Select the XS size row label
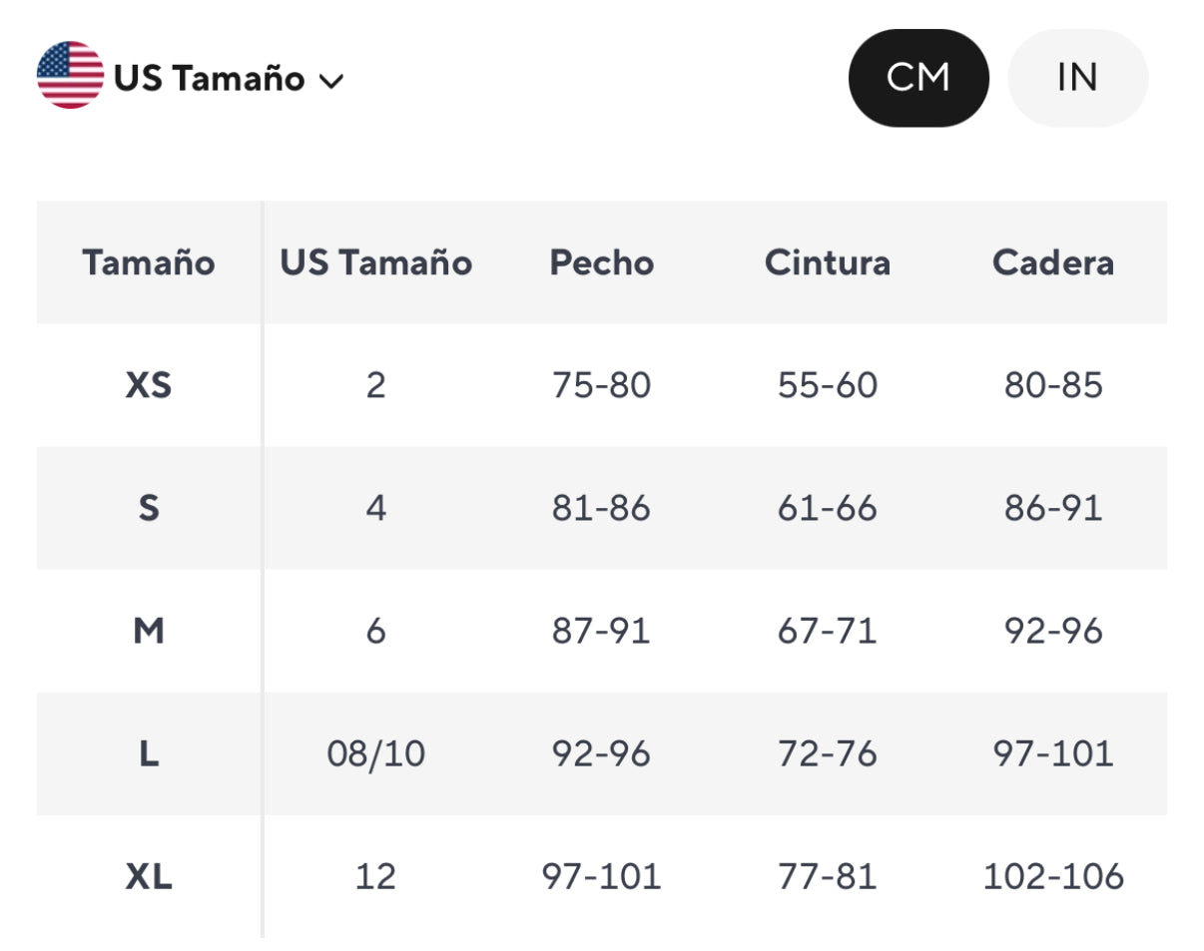This screenshot has height=951, width=1204. pyautogui.click(x=149, y=385)
